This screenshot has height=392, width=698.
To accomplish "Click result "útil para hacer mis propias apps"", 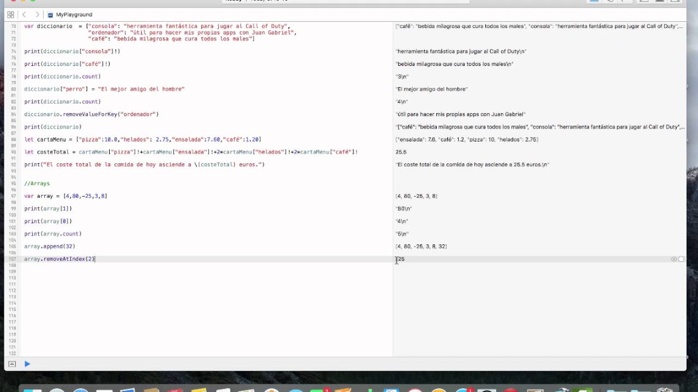I will point(460,114).
